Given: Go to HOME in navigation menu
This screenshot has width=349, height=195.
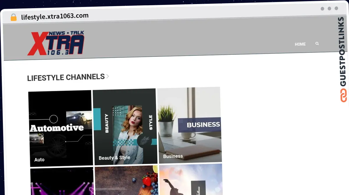Looking at the screenshot, I should point(300,44).
